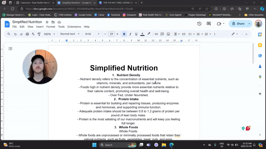Open the comment history panel
Screen dimensions: 266x149
point(208,24)
